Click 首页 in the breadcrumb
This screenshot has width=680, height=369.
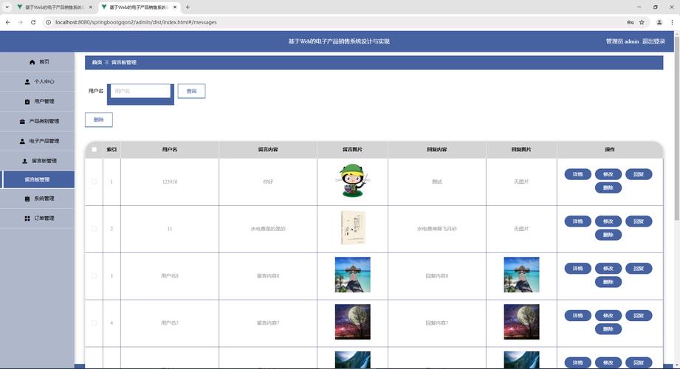coord(97,63)
